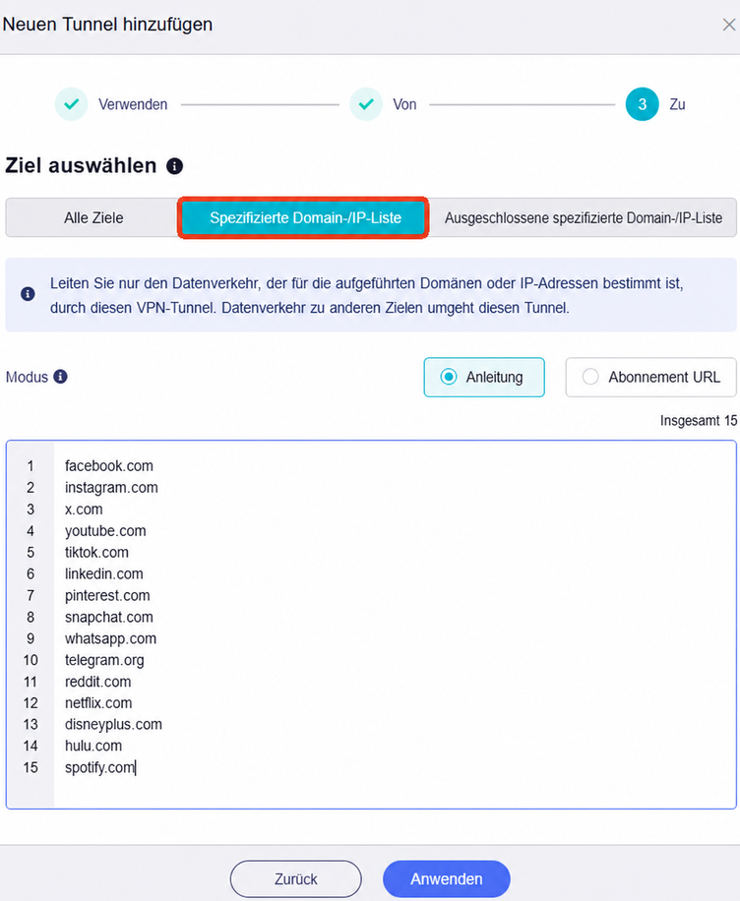Open the Ausgeschlossene spezifizierte Domain-/IP-Liste tab
Screen dimensions: 740x901
[x=583, y=217]
